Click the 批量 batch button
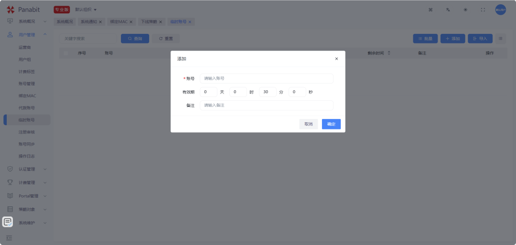The height and width of the screenshot is (245, 516). 425,39
